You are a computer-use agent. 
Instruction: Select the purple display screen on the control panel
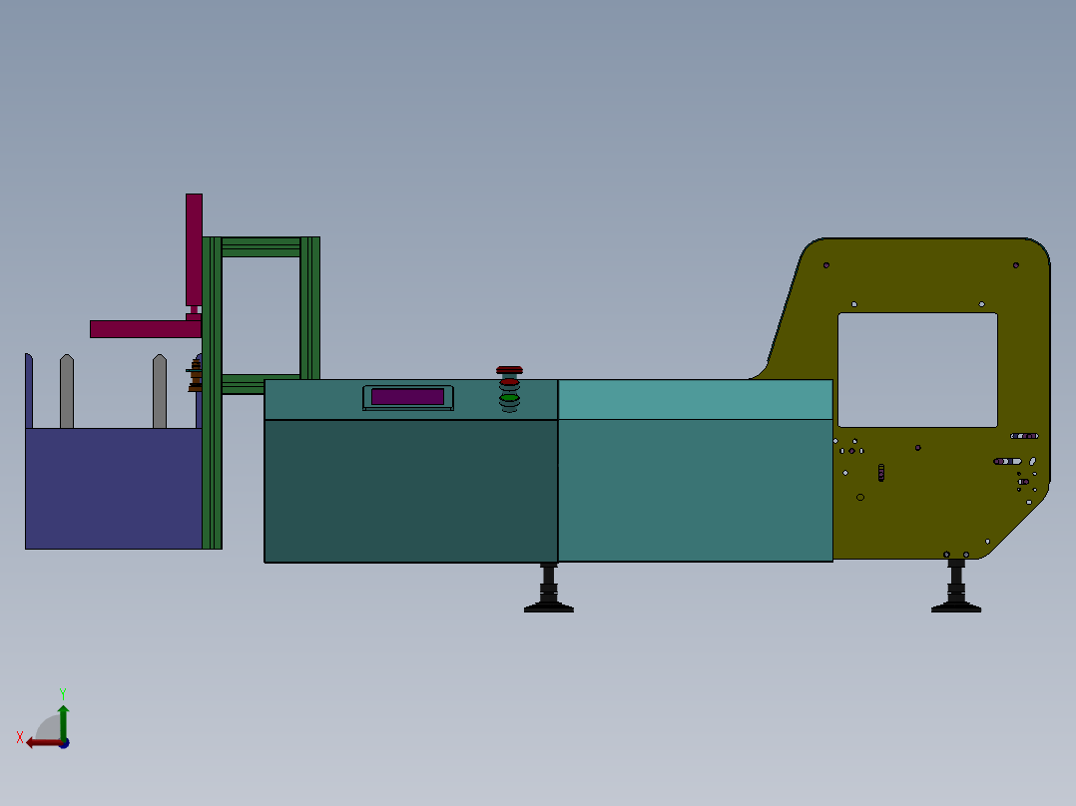pos(407,396)
